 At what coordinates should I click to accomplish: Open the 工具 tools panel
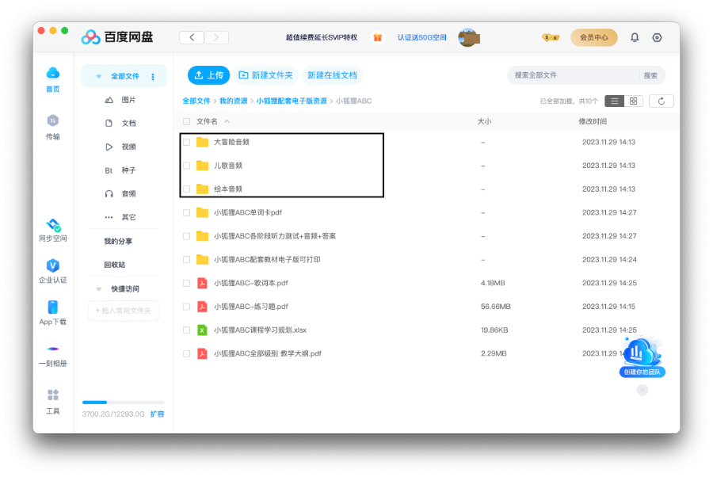coord(51,400)
